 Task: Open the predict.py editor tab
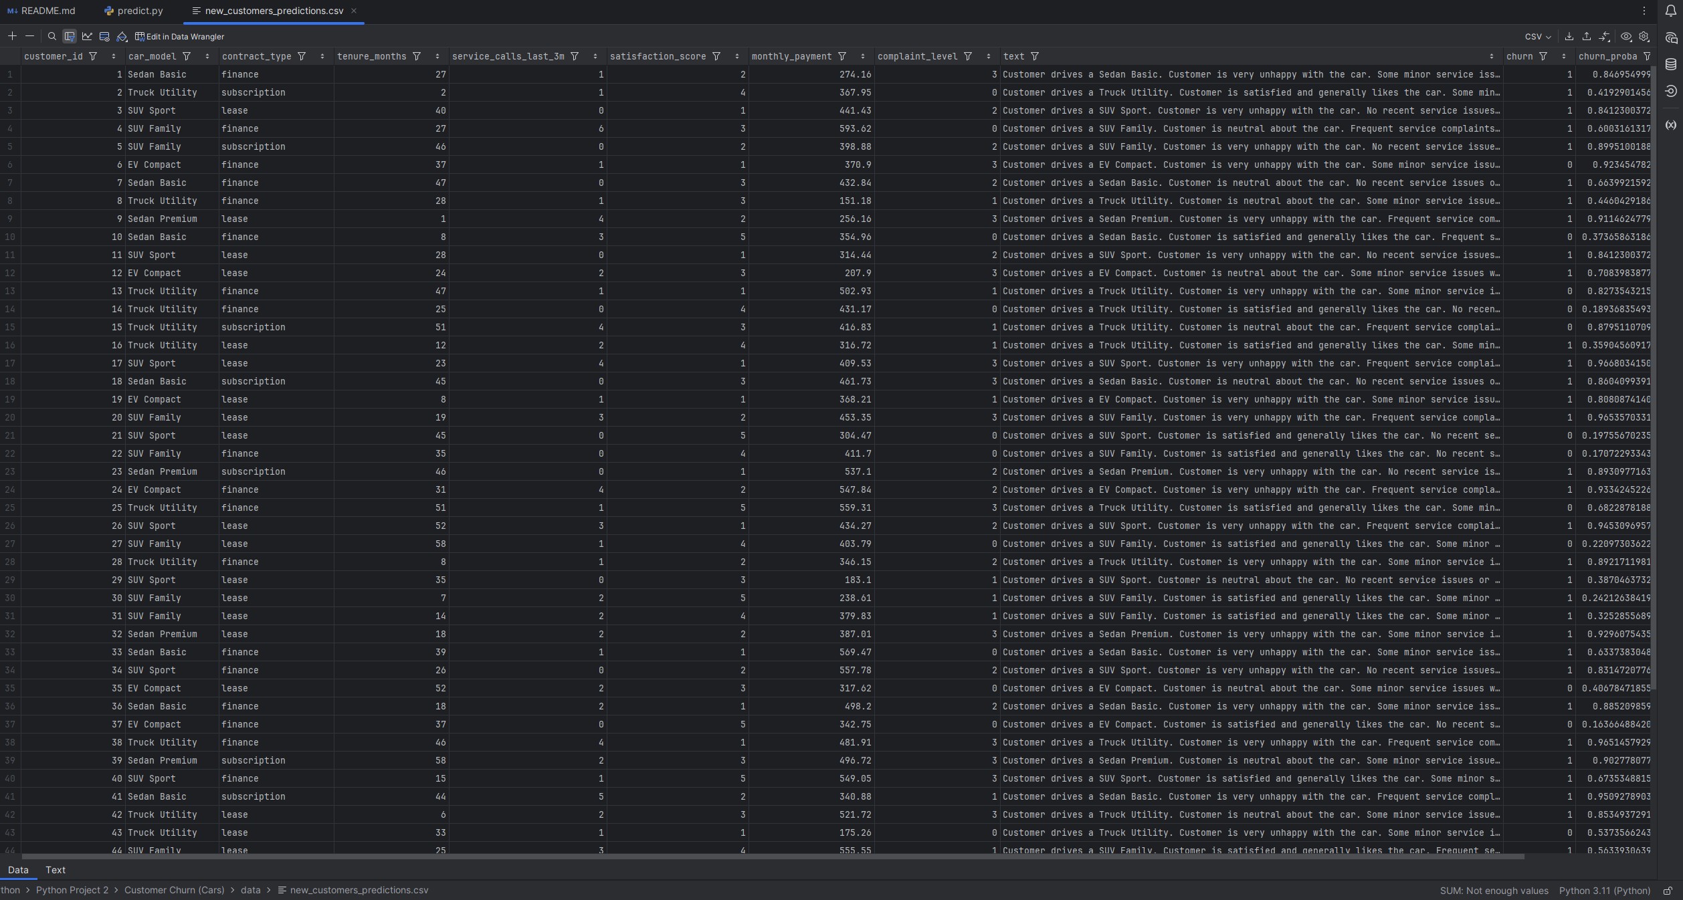click(138, 11)
